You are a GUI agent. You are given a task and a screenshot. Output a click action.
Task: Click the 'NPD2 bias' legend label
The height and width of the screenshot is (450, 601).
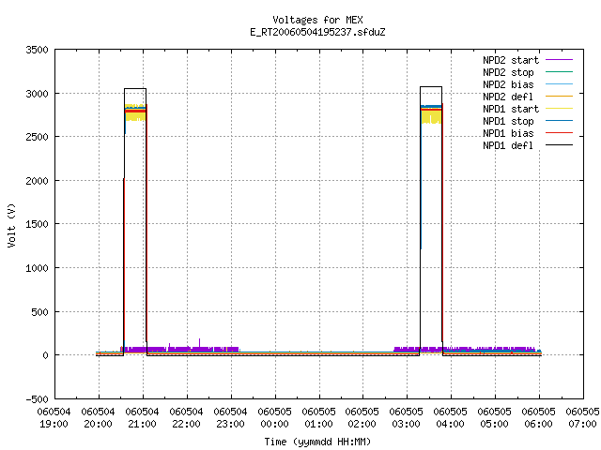point(508,84)
